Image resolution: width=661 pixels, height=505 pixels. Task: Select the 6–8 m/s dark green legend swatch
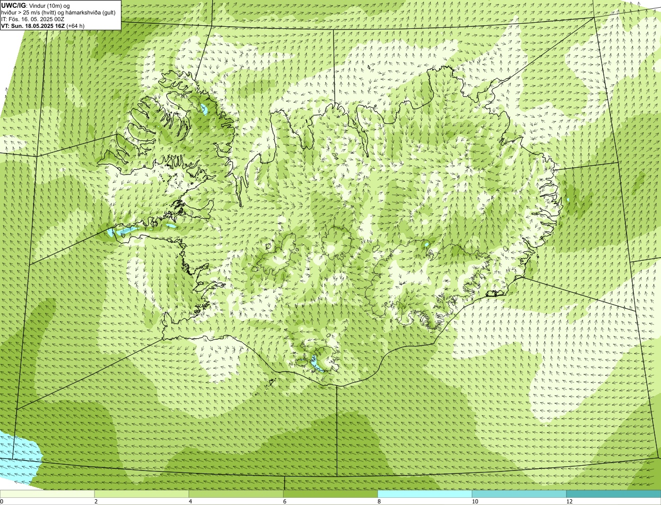[331, 494]
